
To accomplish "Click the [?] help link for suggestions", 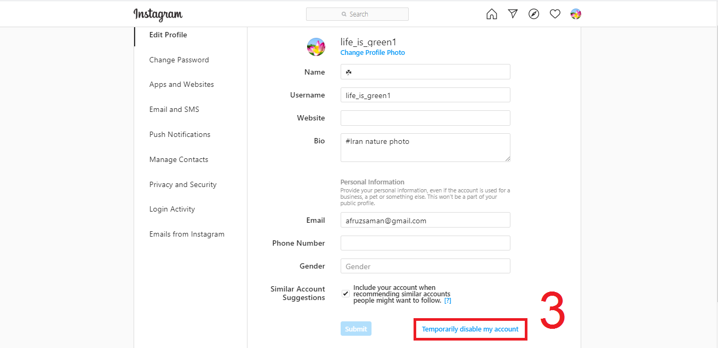I will coord(448,301).
